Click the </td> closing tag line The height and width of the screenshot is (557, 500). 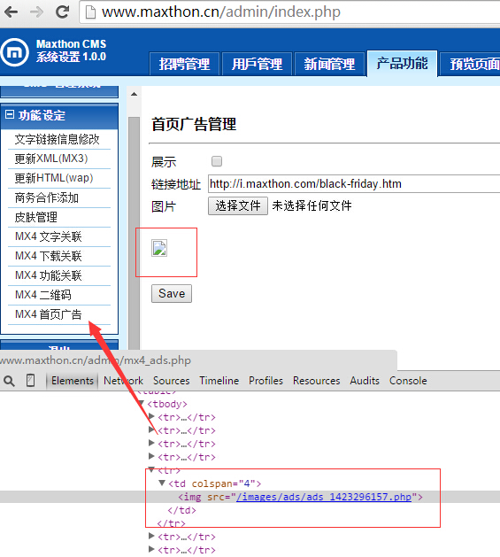click(x=181, y=510)
